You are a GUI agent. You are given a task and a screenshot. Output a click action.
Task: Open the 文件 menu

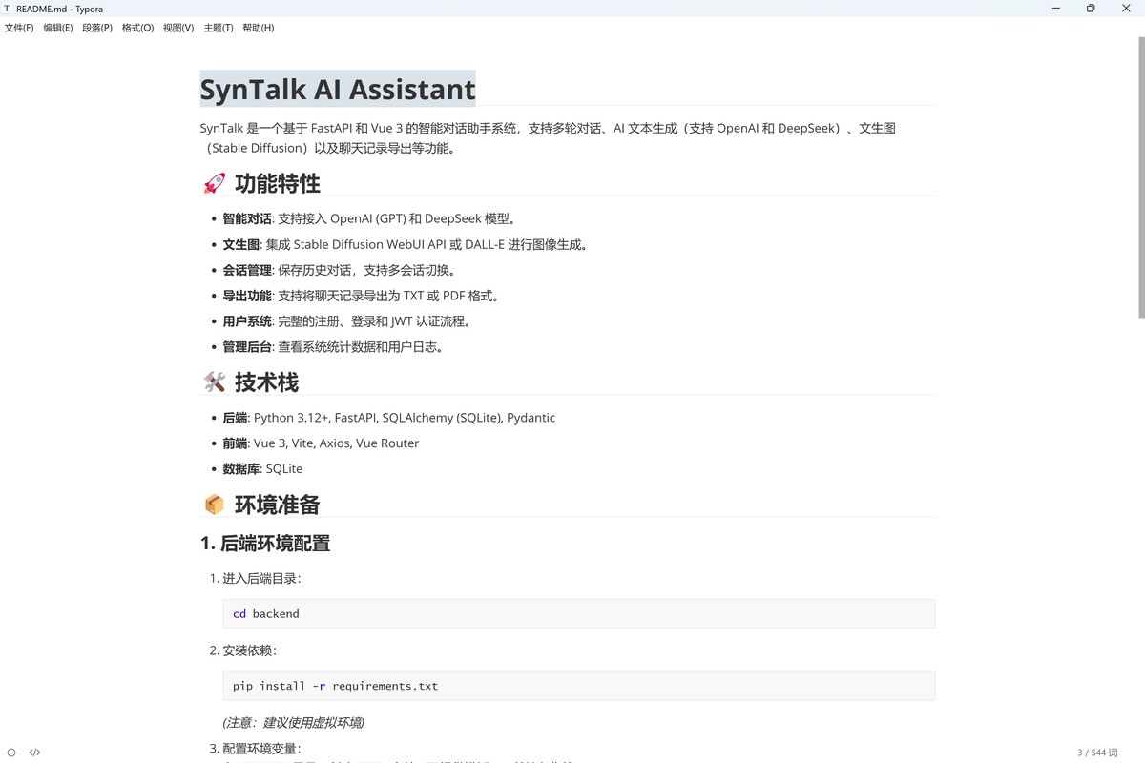[19, 28]
